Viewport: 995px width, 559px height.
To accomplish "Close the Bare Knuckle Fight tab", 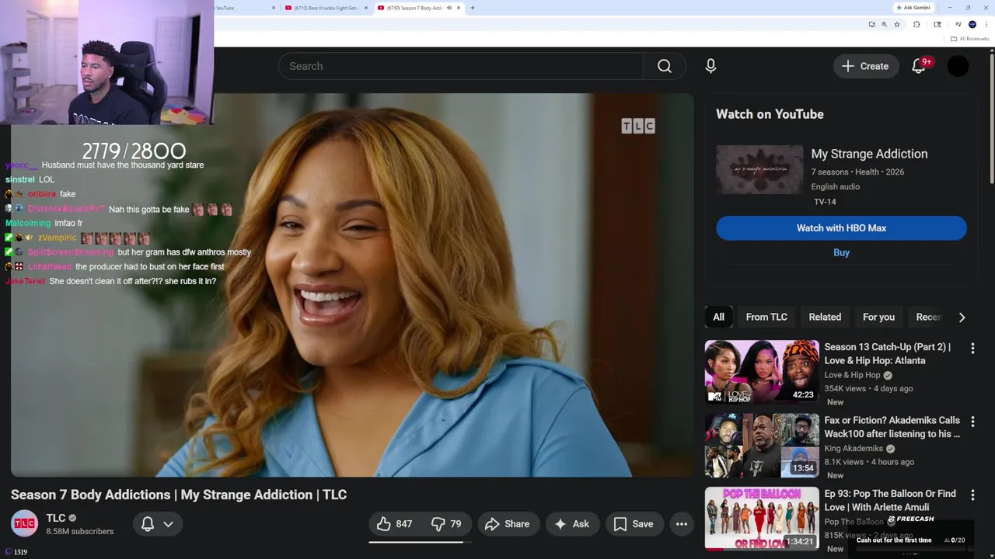I will tap(366, 8).
